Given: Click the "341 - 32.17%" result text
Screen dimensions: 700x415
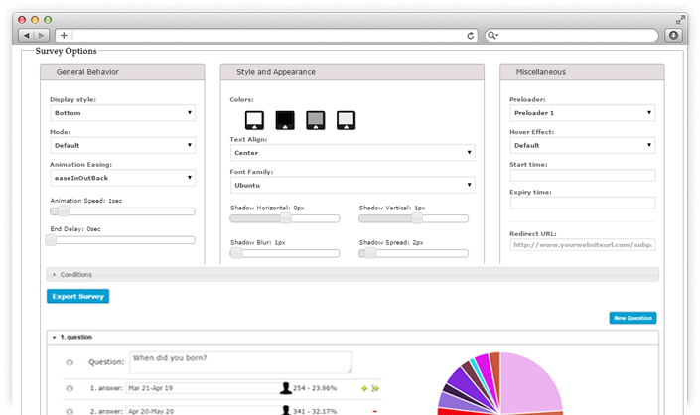Looking at the screenshot, I should (x=315, y=411).
